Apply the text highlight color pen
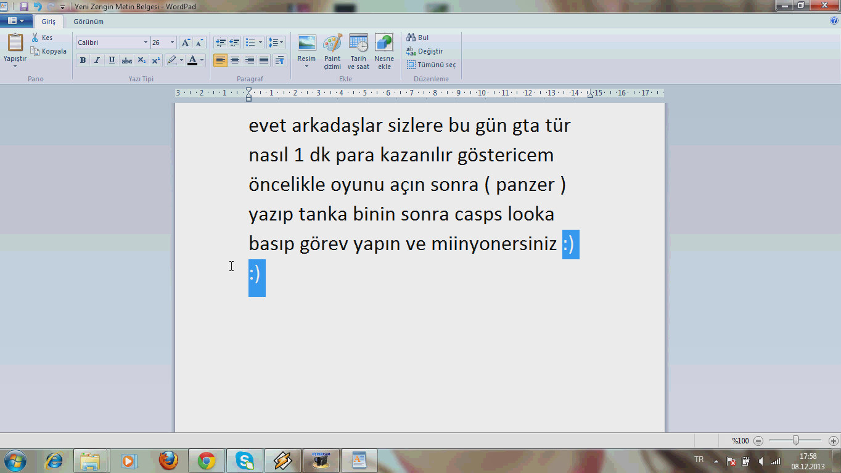 [x=172, y=60]
